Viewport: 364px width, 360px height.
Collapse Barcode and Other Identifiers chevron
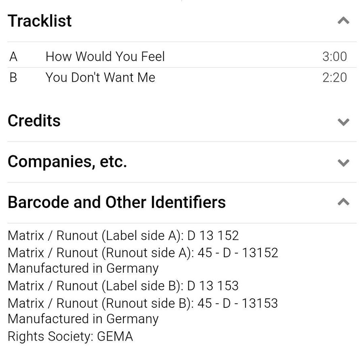point(343,201)
